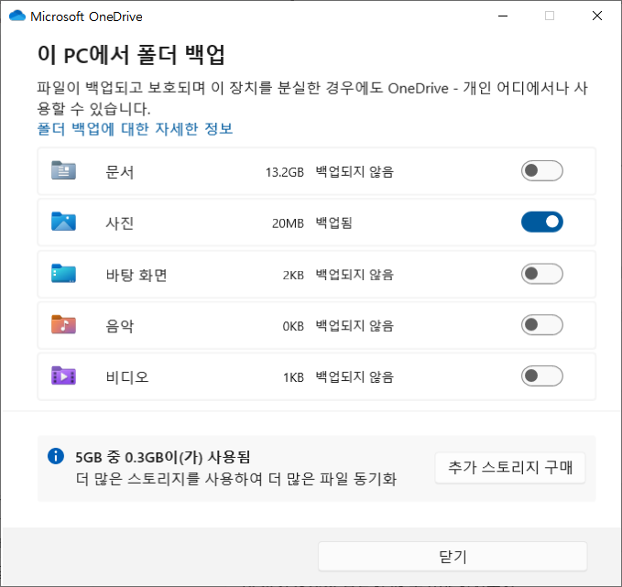This screenshot has width=622, height=587.
Task: Click the 0KB size value
Action: (x=293, y=326)
